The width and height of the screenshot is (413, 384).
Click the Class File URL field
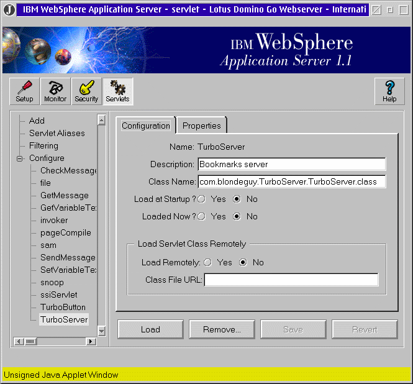click(x=291, y=280)
